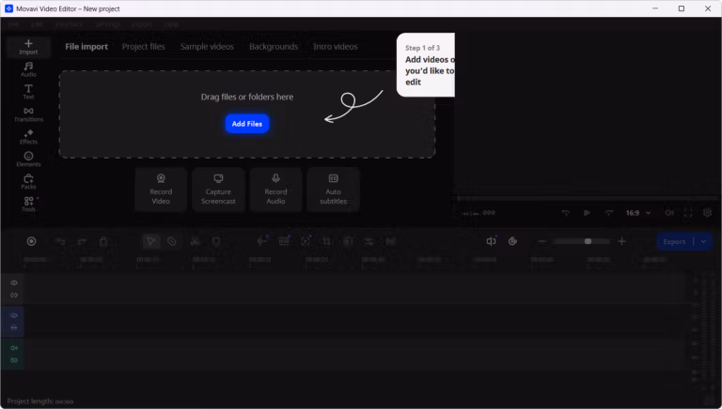Open the Import panel in sidebar
Screen dimensions: 722x409
[x=28, y=47]
